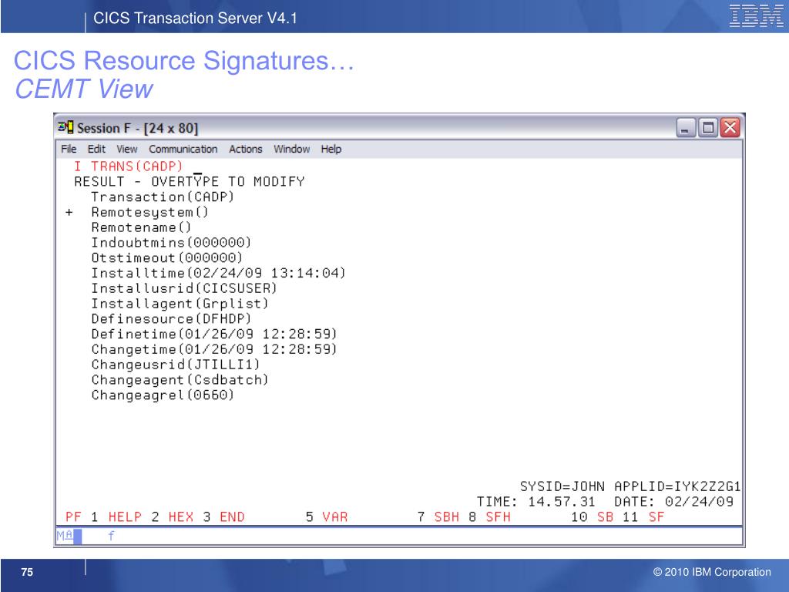Image resolution: width=789 pixels, height=592 pixels.
Task: Click the PF 2 HEX key label
Action: pyautogui.click(x=173, y=517)
